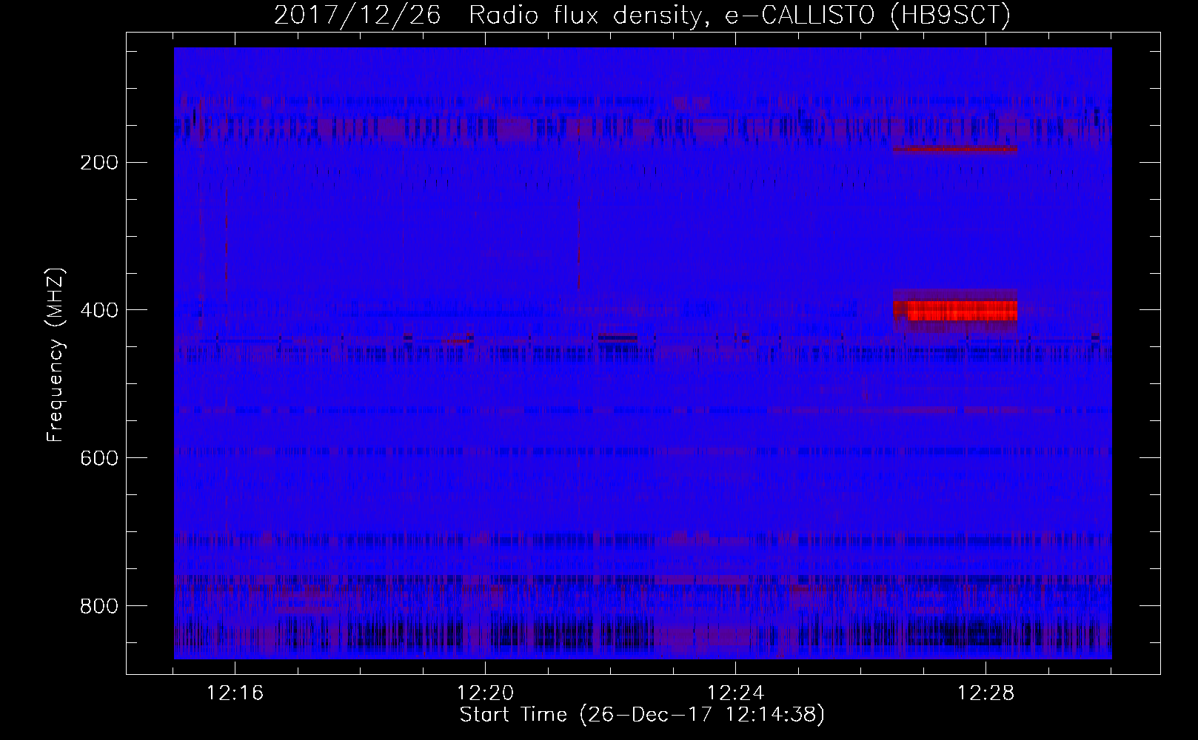
Task: Click the 'Frequency (MHZ)' axis label
Action: (x=55, y=354)
